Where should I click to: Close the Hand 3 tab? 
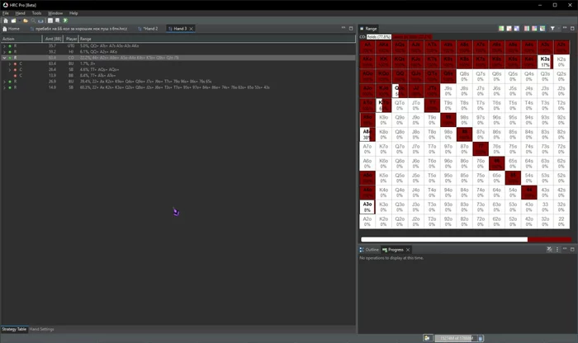[191, 29]
